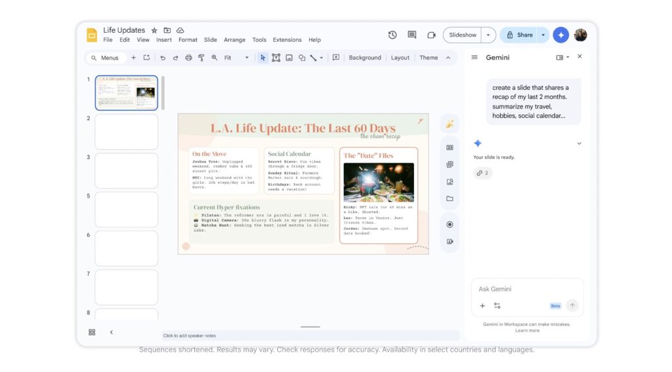Select the Text box tool
This screenshot has height=372, width=672.
(276, 58)
